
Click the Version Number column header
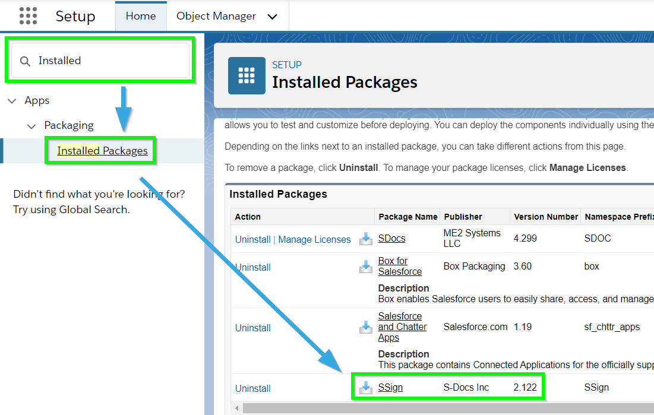(x=545, y=217)
